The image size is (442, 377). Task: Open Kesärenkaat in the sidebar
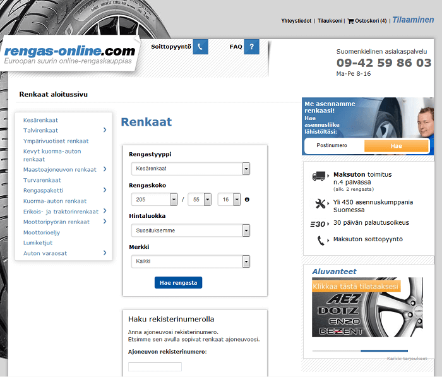tap(40, 120)
